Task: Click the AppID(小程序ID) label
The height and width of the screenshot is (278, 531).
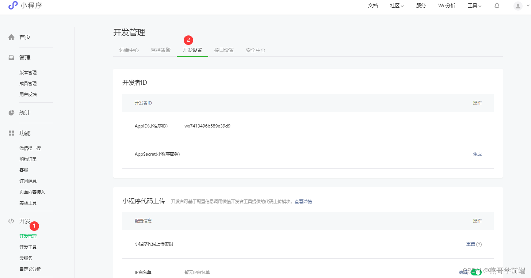Action: (x=151, y=126)
